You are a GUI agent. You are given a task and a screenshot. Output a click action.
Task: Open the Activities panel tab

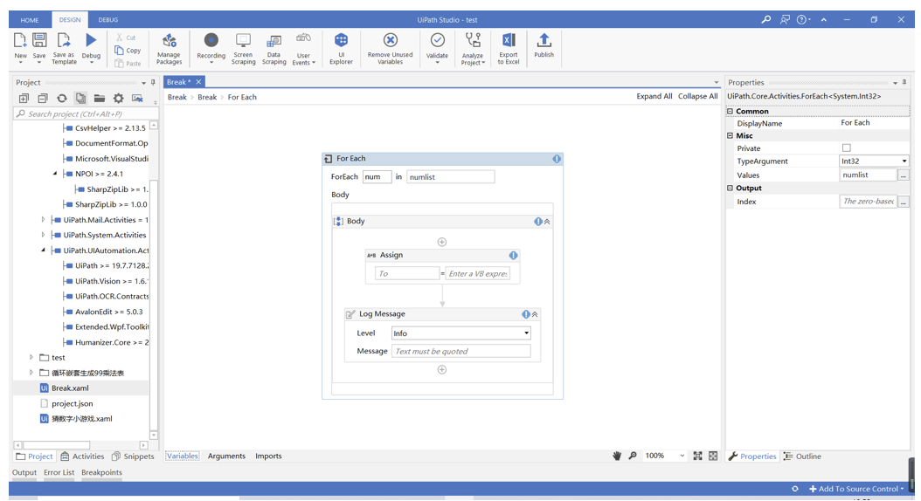[82, 456]
